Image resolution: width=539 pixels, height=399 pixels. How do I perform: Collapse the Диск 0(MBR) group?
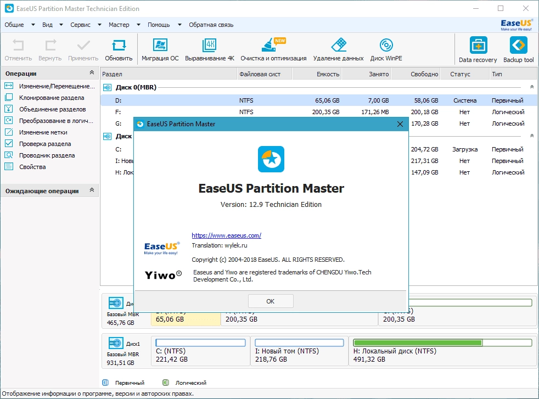(x=532, y=87)
